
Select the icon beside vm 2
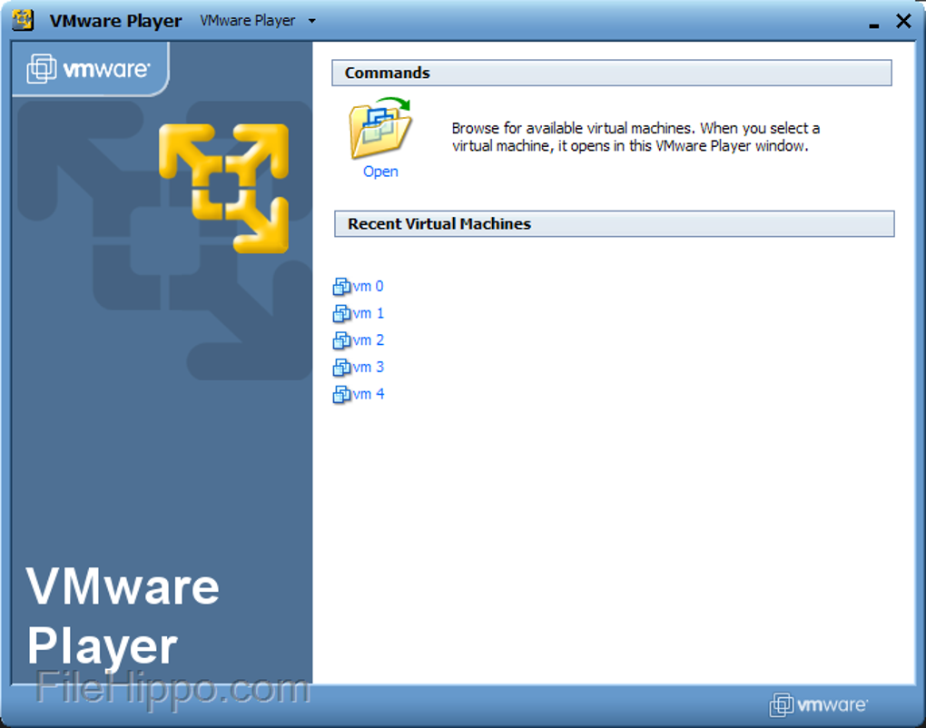[x=342, y=341]
